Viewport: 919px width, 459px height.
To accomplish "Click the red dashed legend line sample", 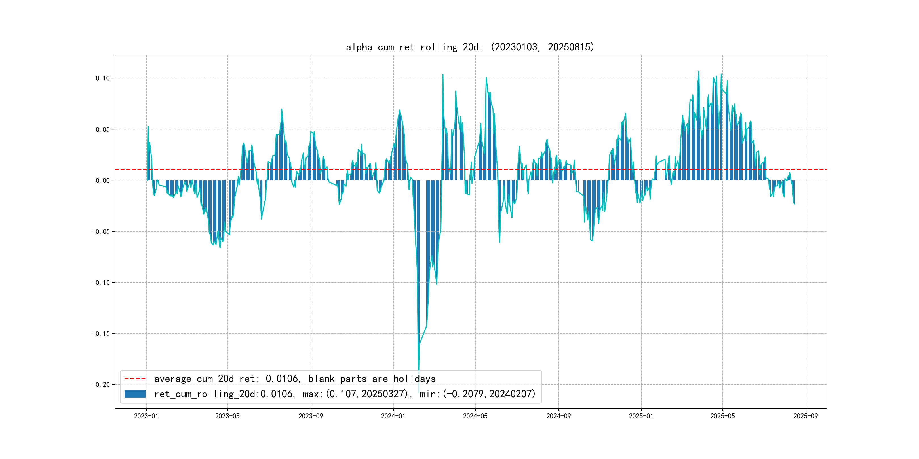I will coord(135,379).
